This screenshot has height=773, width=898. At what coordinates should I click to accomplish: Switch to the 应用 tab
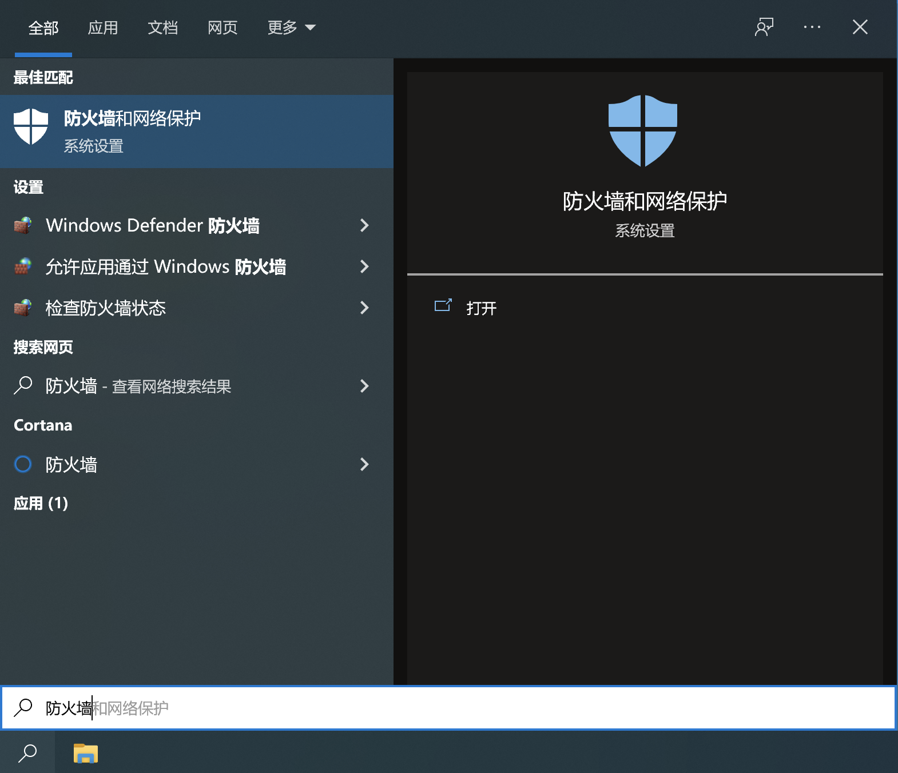coord(103,27)
